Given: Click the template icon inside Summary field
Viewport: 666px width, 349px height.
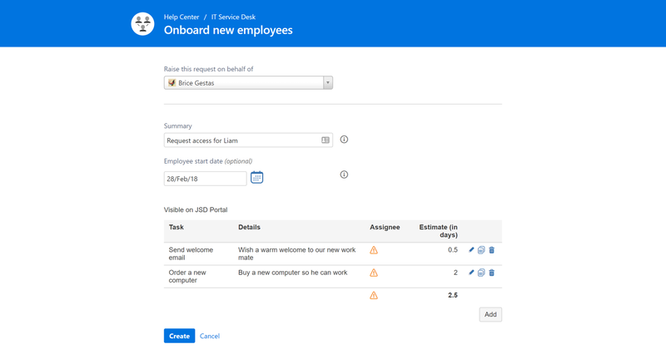Looking at the screenshot, I should (326, 140).
